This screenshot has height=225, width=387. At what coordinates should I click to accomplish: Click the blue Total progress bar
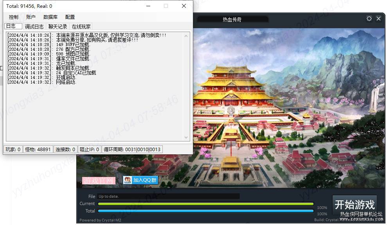pyautogui.click(x=205, y=211)
